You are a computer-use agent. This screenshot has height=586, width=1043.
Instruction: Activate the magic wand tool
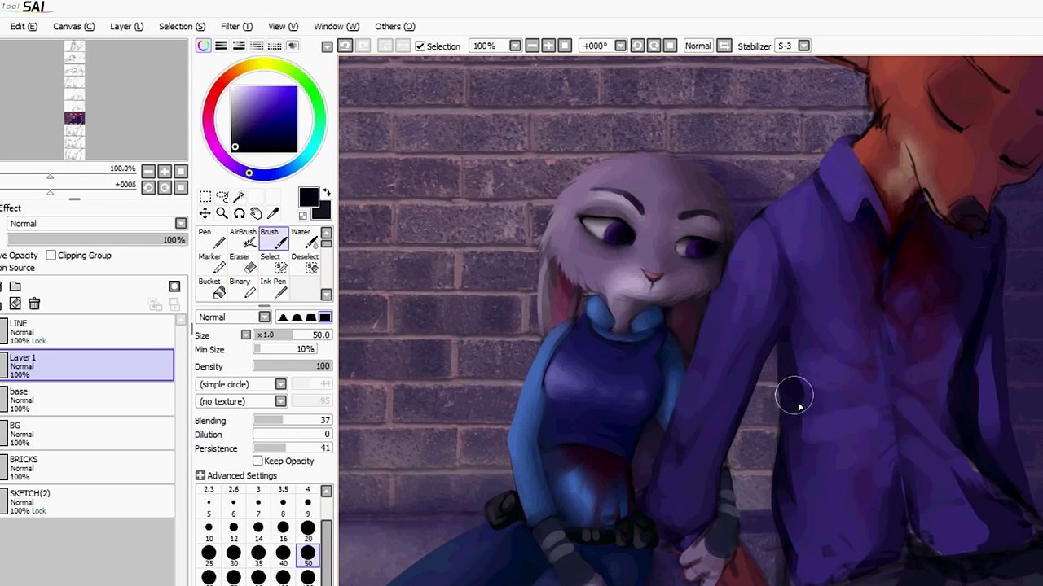[239, 196]
